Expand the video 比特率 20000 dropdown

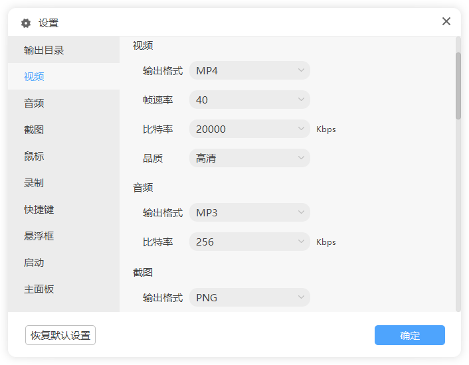click(249, 129)
